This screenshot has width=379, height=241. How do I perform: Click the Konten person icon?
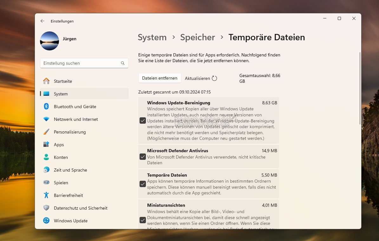pyautogui.click(x=46, y=157)
